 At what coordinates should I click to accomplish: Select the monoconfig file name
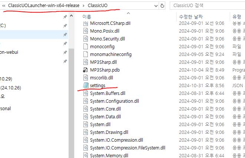pyautogui.click(x=102, y=47)
